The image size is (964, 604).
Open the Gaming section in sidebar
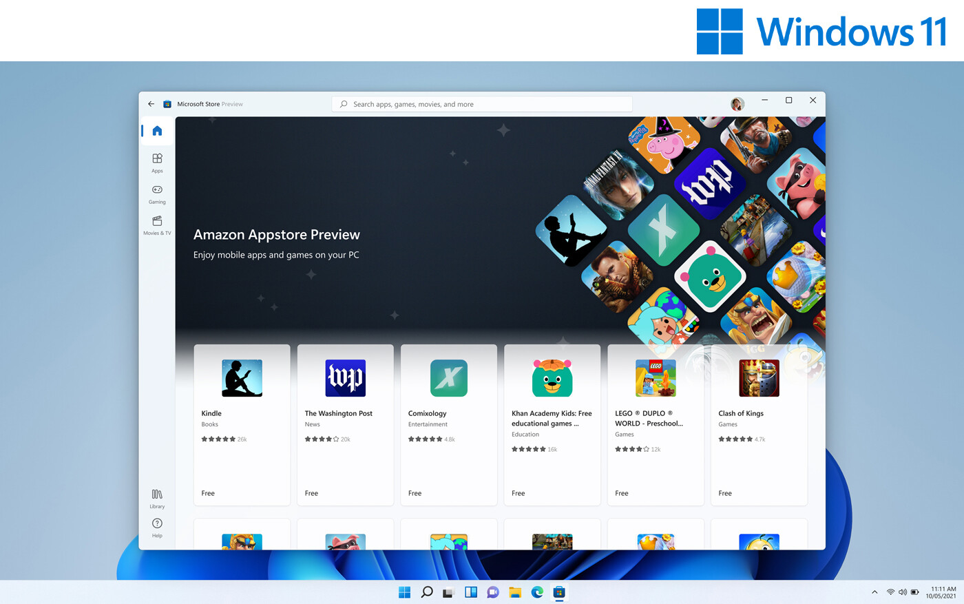[x=157, y=194]
